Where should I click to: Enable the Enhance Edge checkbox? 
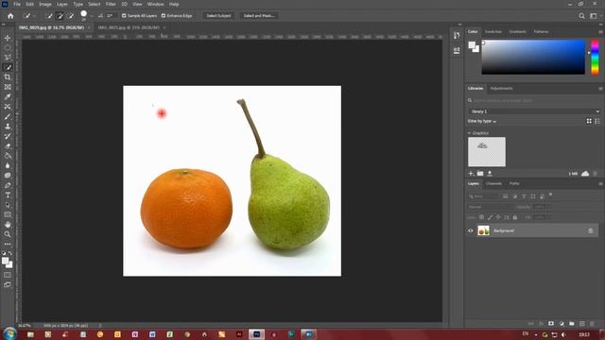(164, 16)
